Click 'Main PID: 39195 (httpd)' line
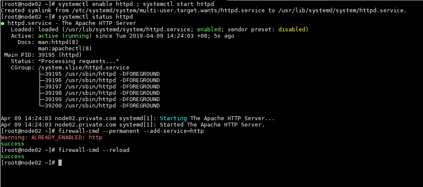The image size is (423, 187). click(43, 55)
